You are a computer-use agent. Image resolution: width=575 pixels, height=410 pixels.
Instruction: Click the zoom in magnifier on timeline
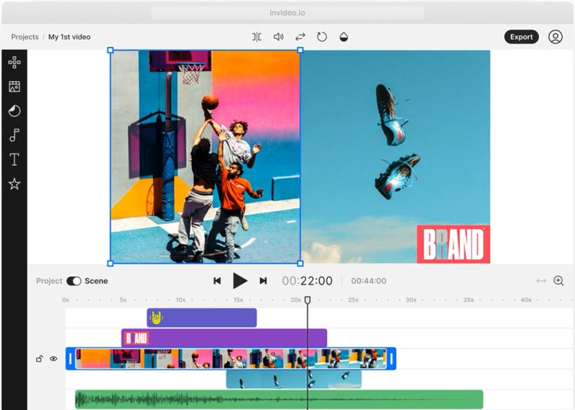[x=558, y=281]
